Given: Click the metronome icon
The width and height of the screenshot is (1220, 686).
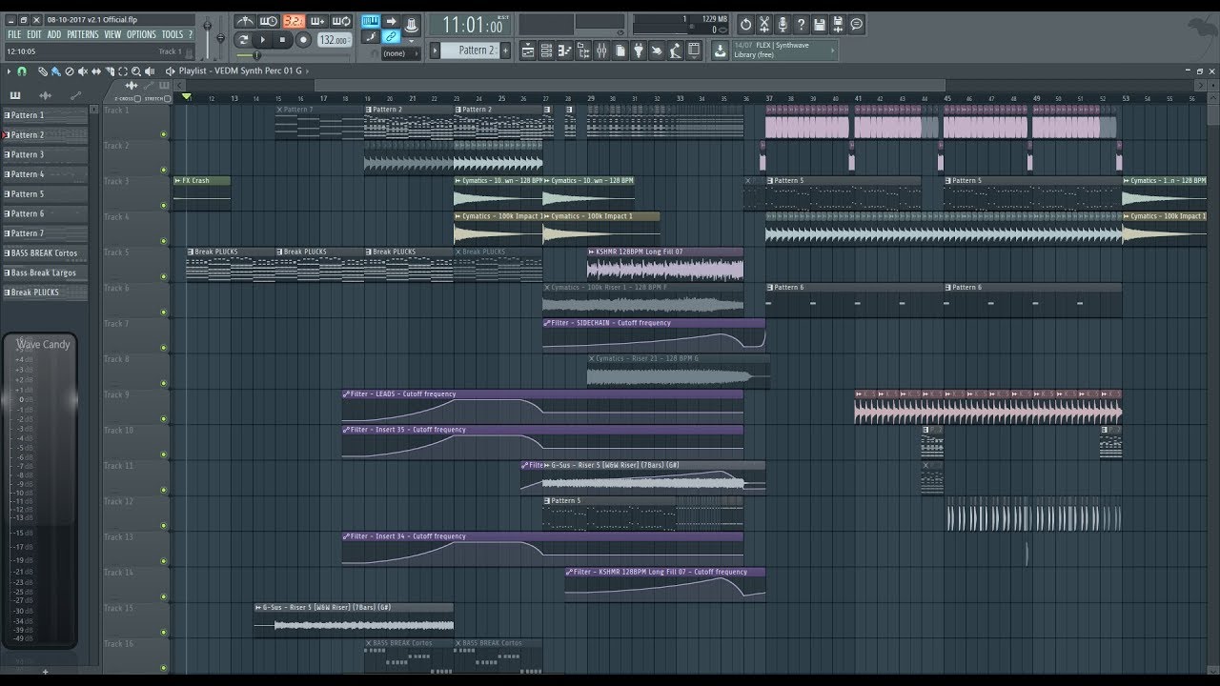Looking at the screenshot, I should [x=245, y=21].
